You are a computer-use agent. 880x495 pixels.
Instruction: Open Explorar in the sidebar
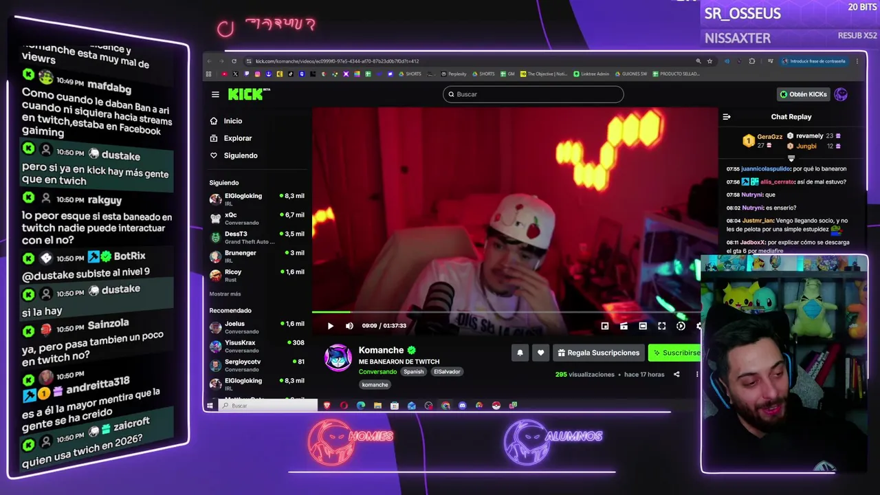click(238, 138)
